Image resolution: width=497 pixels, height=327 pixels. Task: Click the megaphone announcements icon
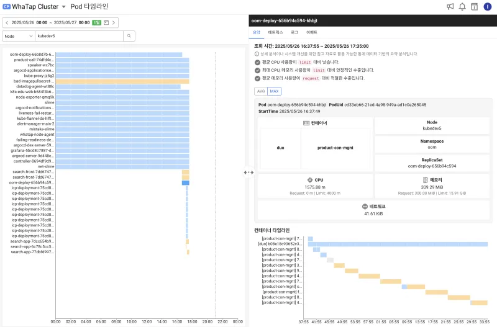coord(450,7)
